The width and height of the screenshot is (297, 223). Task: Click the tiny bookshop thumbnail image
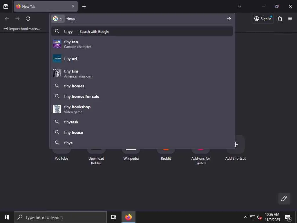click(x=57, y=109)
